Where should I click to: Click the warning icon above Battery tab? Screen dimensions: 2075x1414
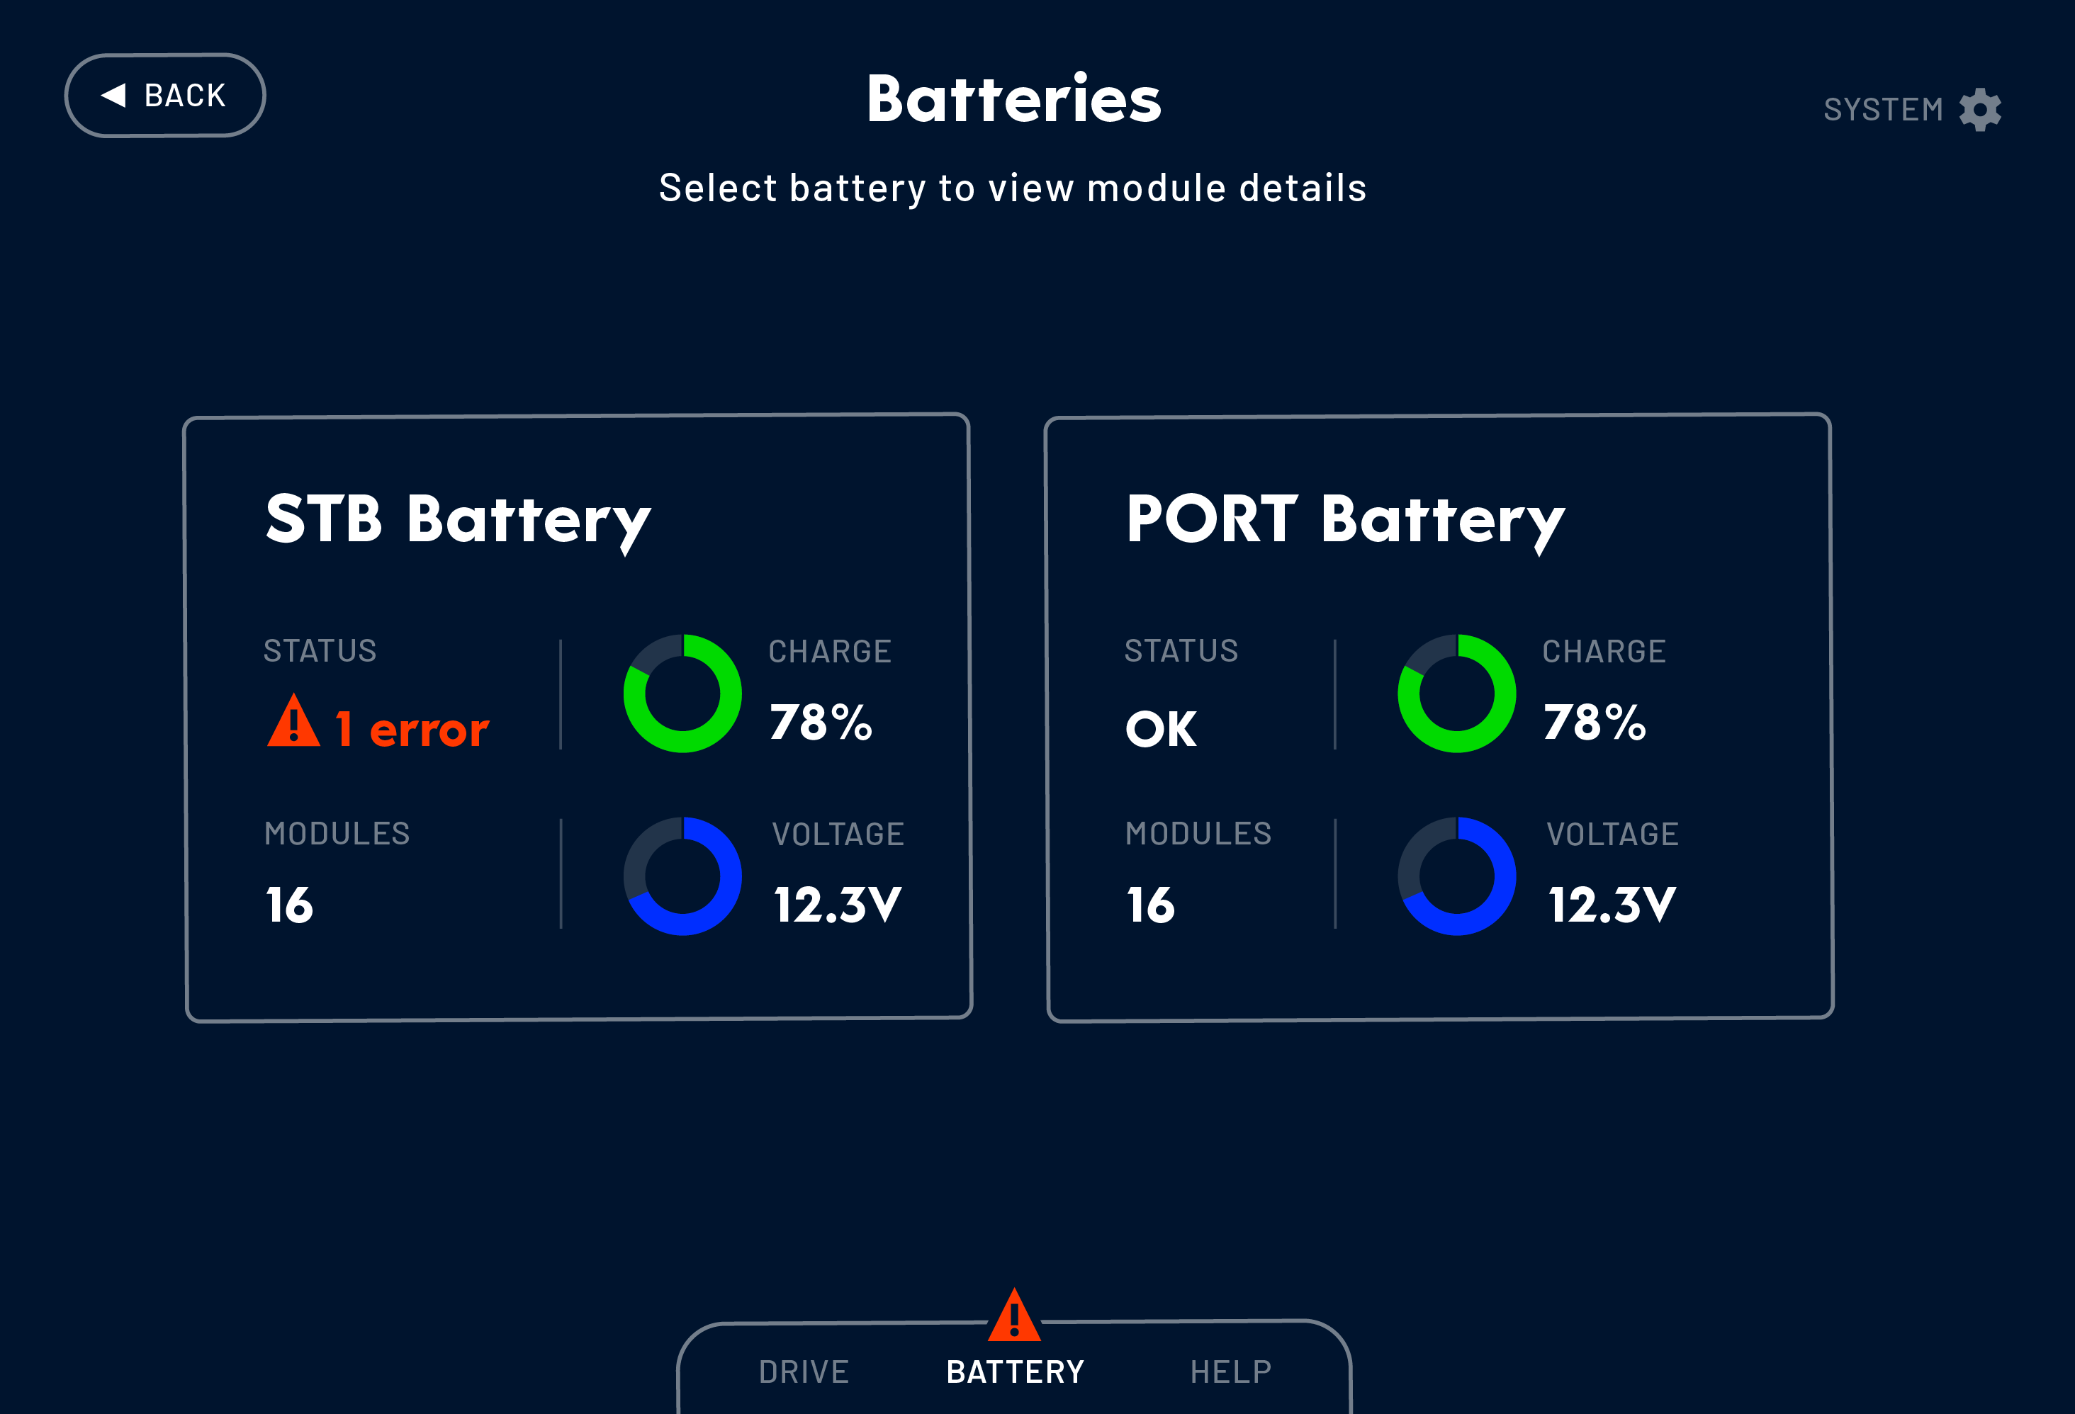[x=1014, y=1316]
